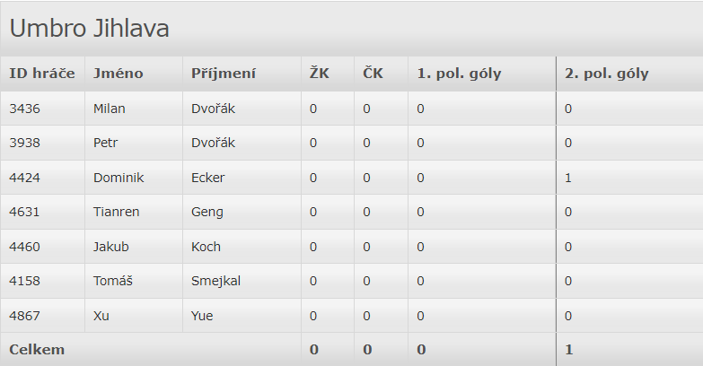Image resolution: width=703 pixels, height=366 pixels.
Task: Select the surname "Yue"
Action: (x=203, y=316)
